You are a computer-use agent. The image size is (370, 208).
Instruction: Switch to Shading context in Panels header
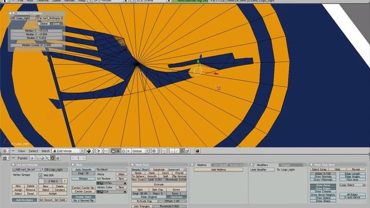coord(42,158)
